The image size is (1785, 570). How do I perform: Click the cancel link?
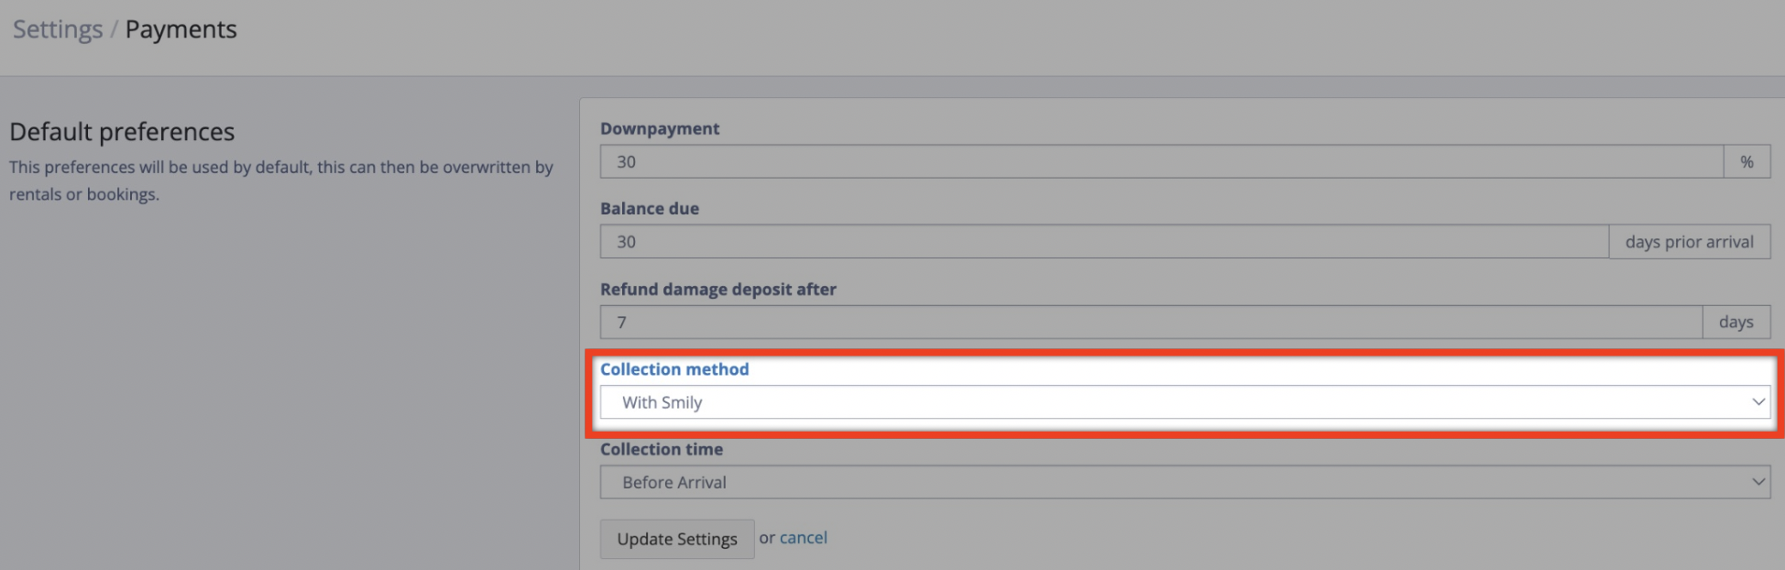click(804, 538)
